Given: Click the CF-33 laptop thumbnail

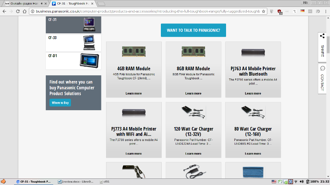Looking at the screenshot, I should 89,43.
